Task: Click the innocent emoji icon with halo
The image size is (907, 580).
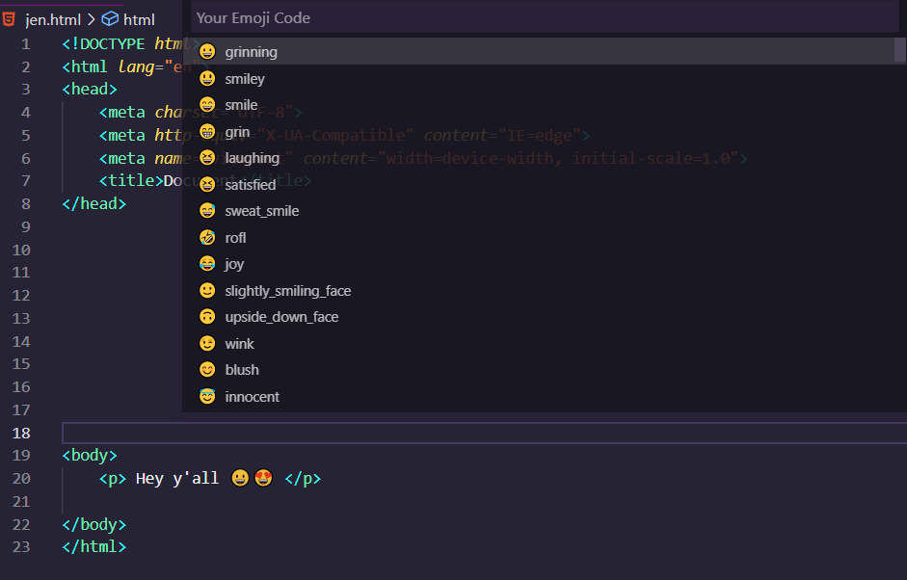Action: (206, 396)
